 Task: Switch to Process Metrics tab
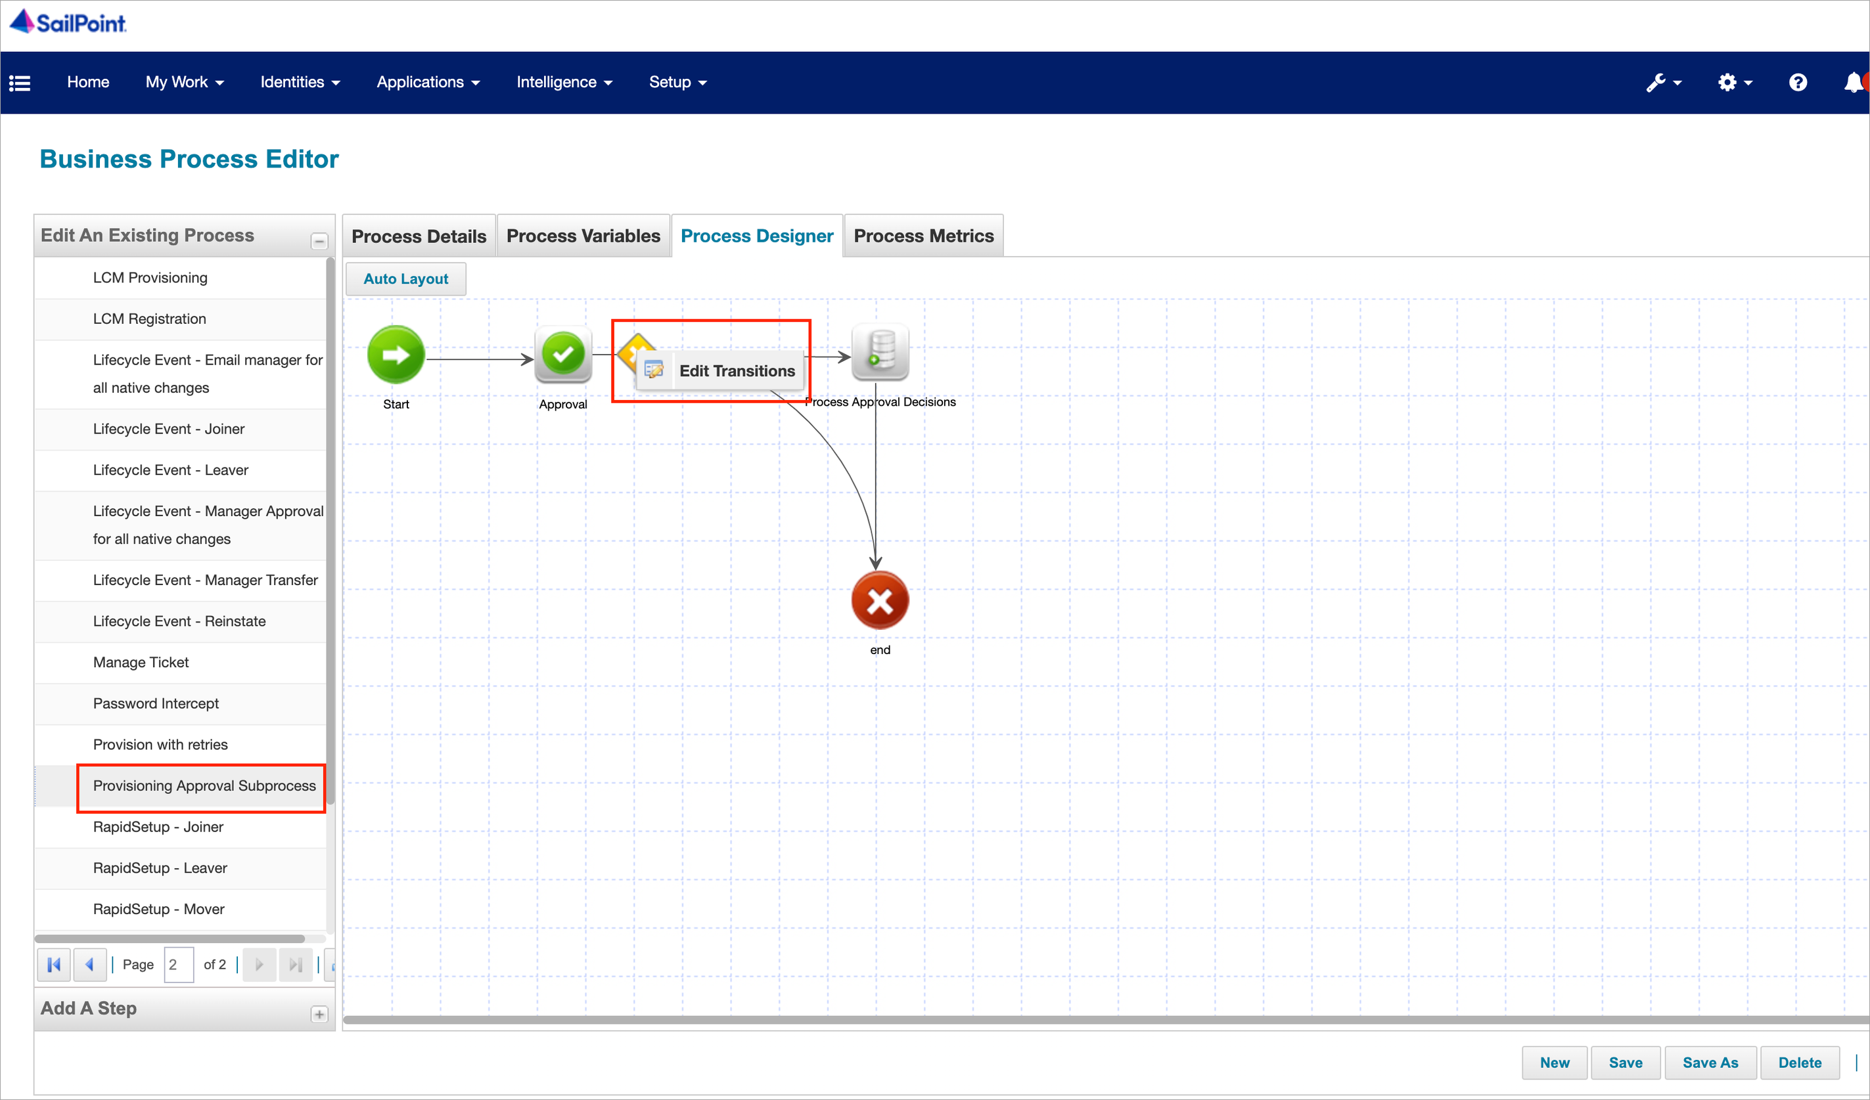tap(923, 235)
